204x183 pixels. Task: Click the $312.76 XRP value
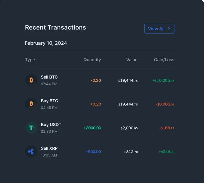[x=131, y=152]
